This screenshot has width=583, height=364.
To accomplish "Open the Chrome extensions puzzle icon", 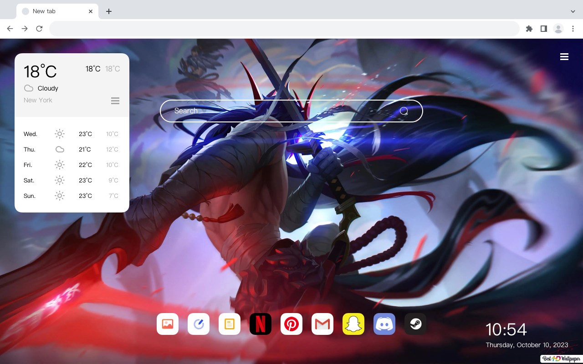I will (529, 29).
